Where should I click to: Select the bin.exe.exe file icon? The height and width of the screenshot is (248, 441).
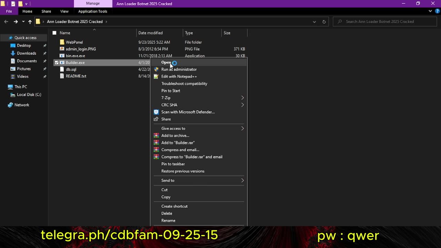pos(62,56)
